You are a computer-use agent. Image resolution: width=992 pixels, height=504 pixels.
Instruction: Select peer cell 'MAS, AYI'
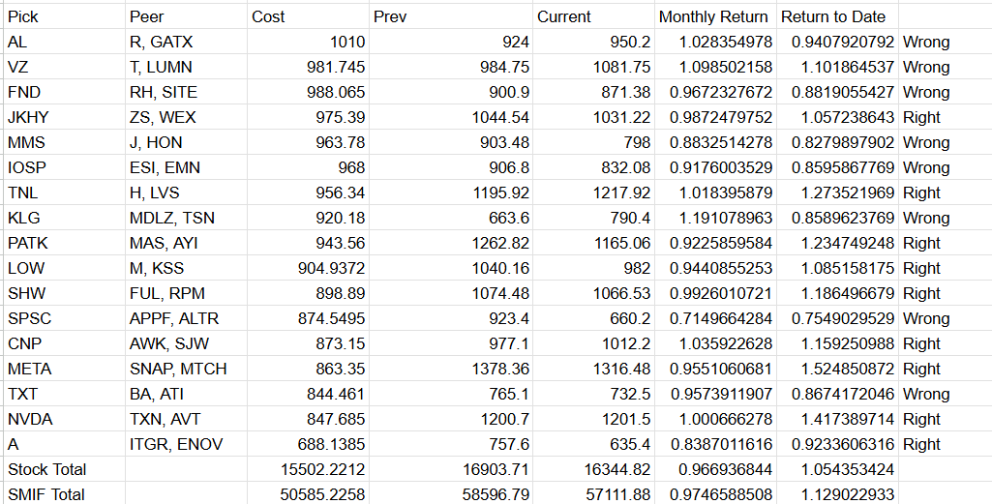pyautogui.click(x=186, y=243)
